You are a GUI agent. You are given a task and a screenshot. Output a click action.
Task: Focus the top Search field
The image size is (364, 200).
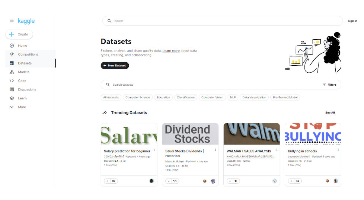223,21
